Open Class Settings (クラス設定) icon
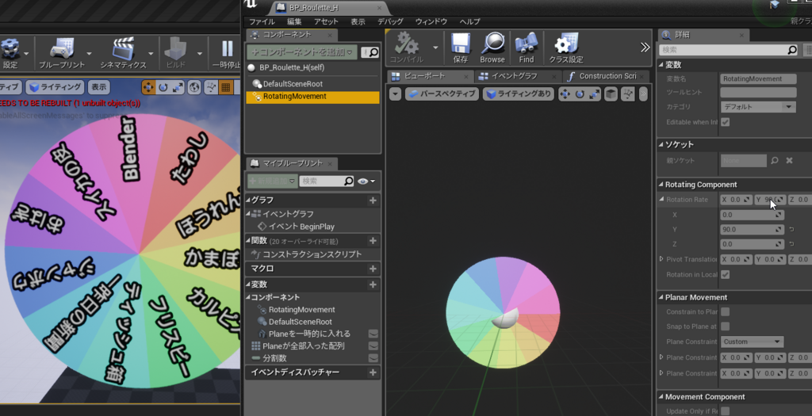Viewport: 812px width, 416px height. click(566, 44)
